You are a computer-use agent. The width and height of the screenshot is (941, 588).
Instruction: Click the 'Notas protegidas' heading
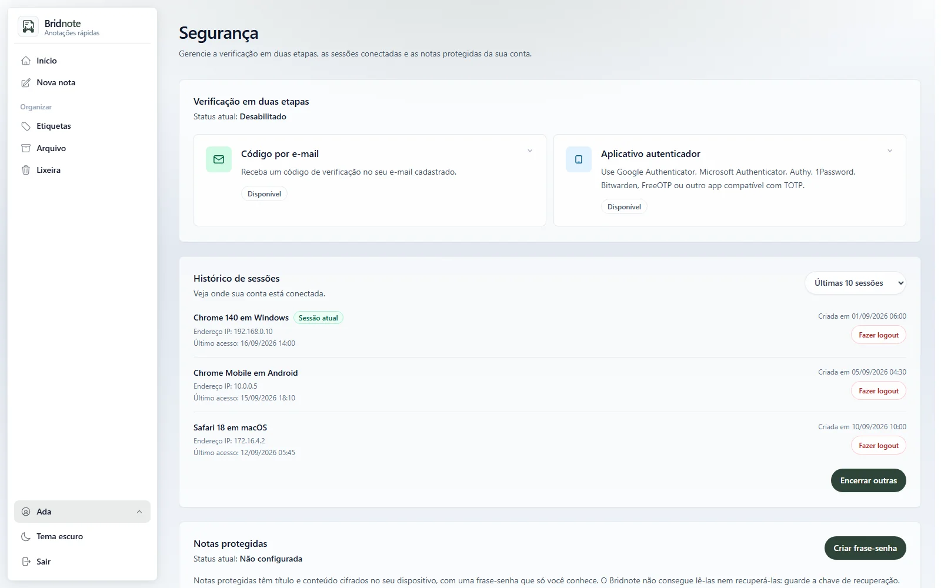coord(231,544)
